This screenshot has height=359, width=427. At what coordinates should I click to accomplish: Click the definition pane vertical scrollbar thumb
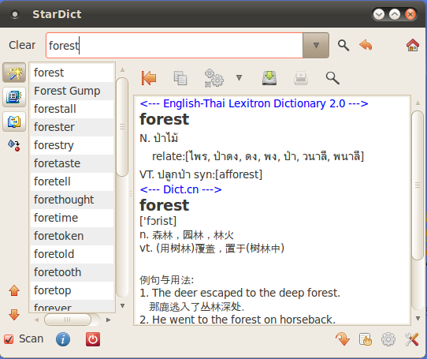click(x=418, y=185)
